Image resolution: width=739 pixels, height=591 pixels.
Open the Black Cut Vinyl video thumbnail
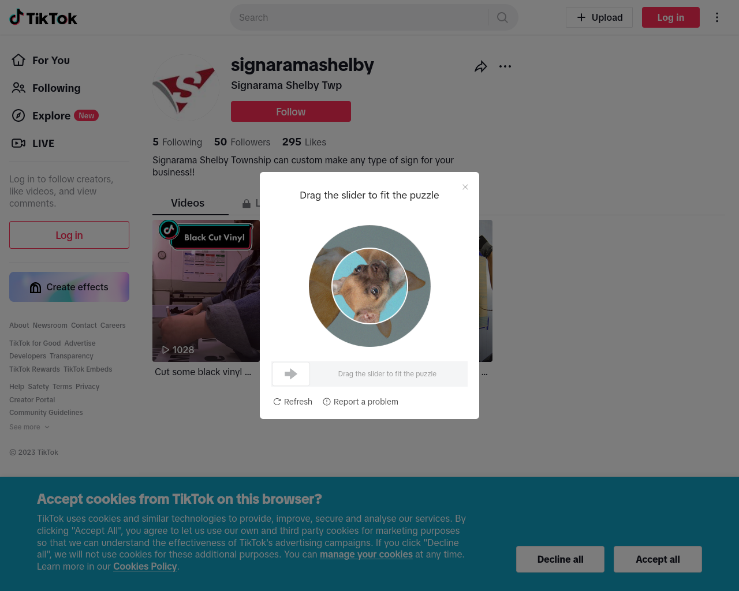click(x=206, y=291)
